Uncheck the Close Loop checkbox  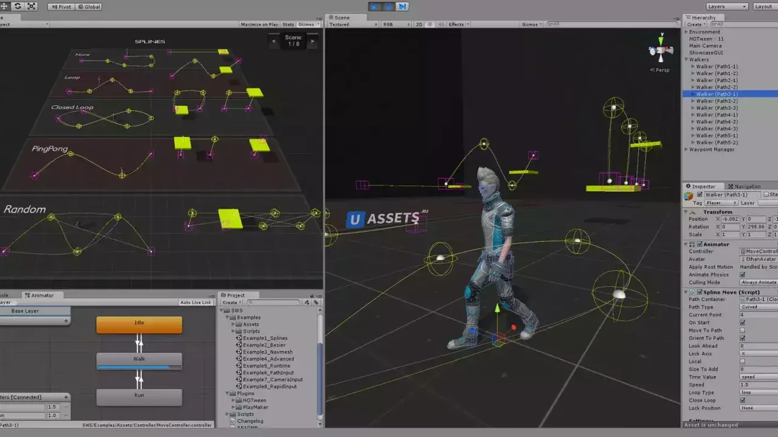pyautogui.click(x=742, y=400)
